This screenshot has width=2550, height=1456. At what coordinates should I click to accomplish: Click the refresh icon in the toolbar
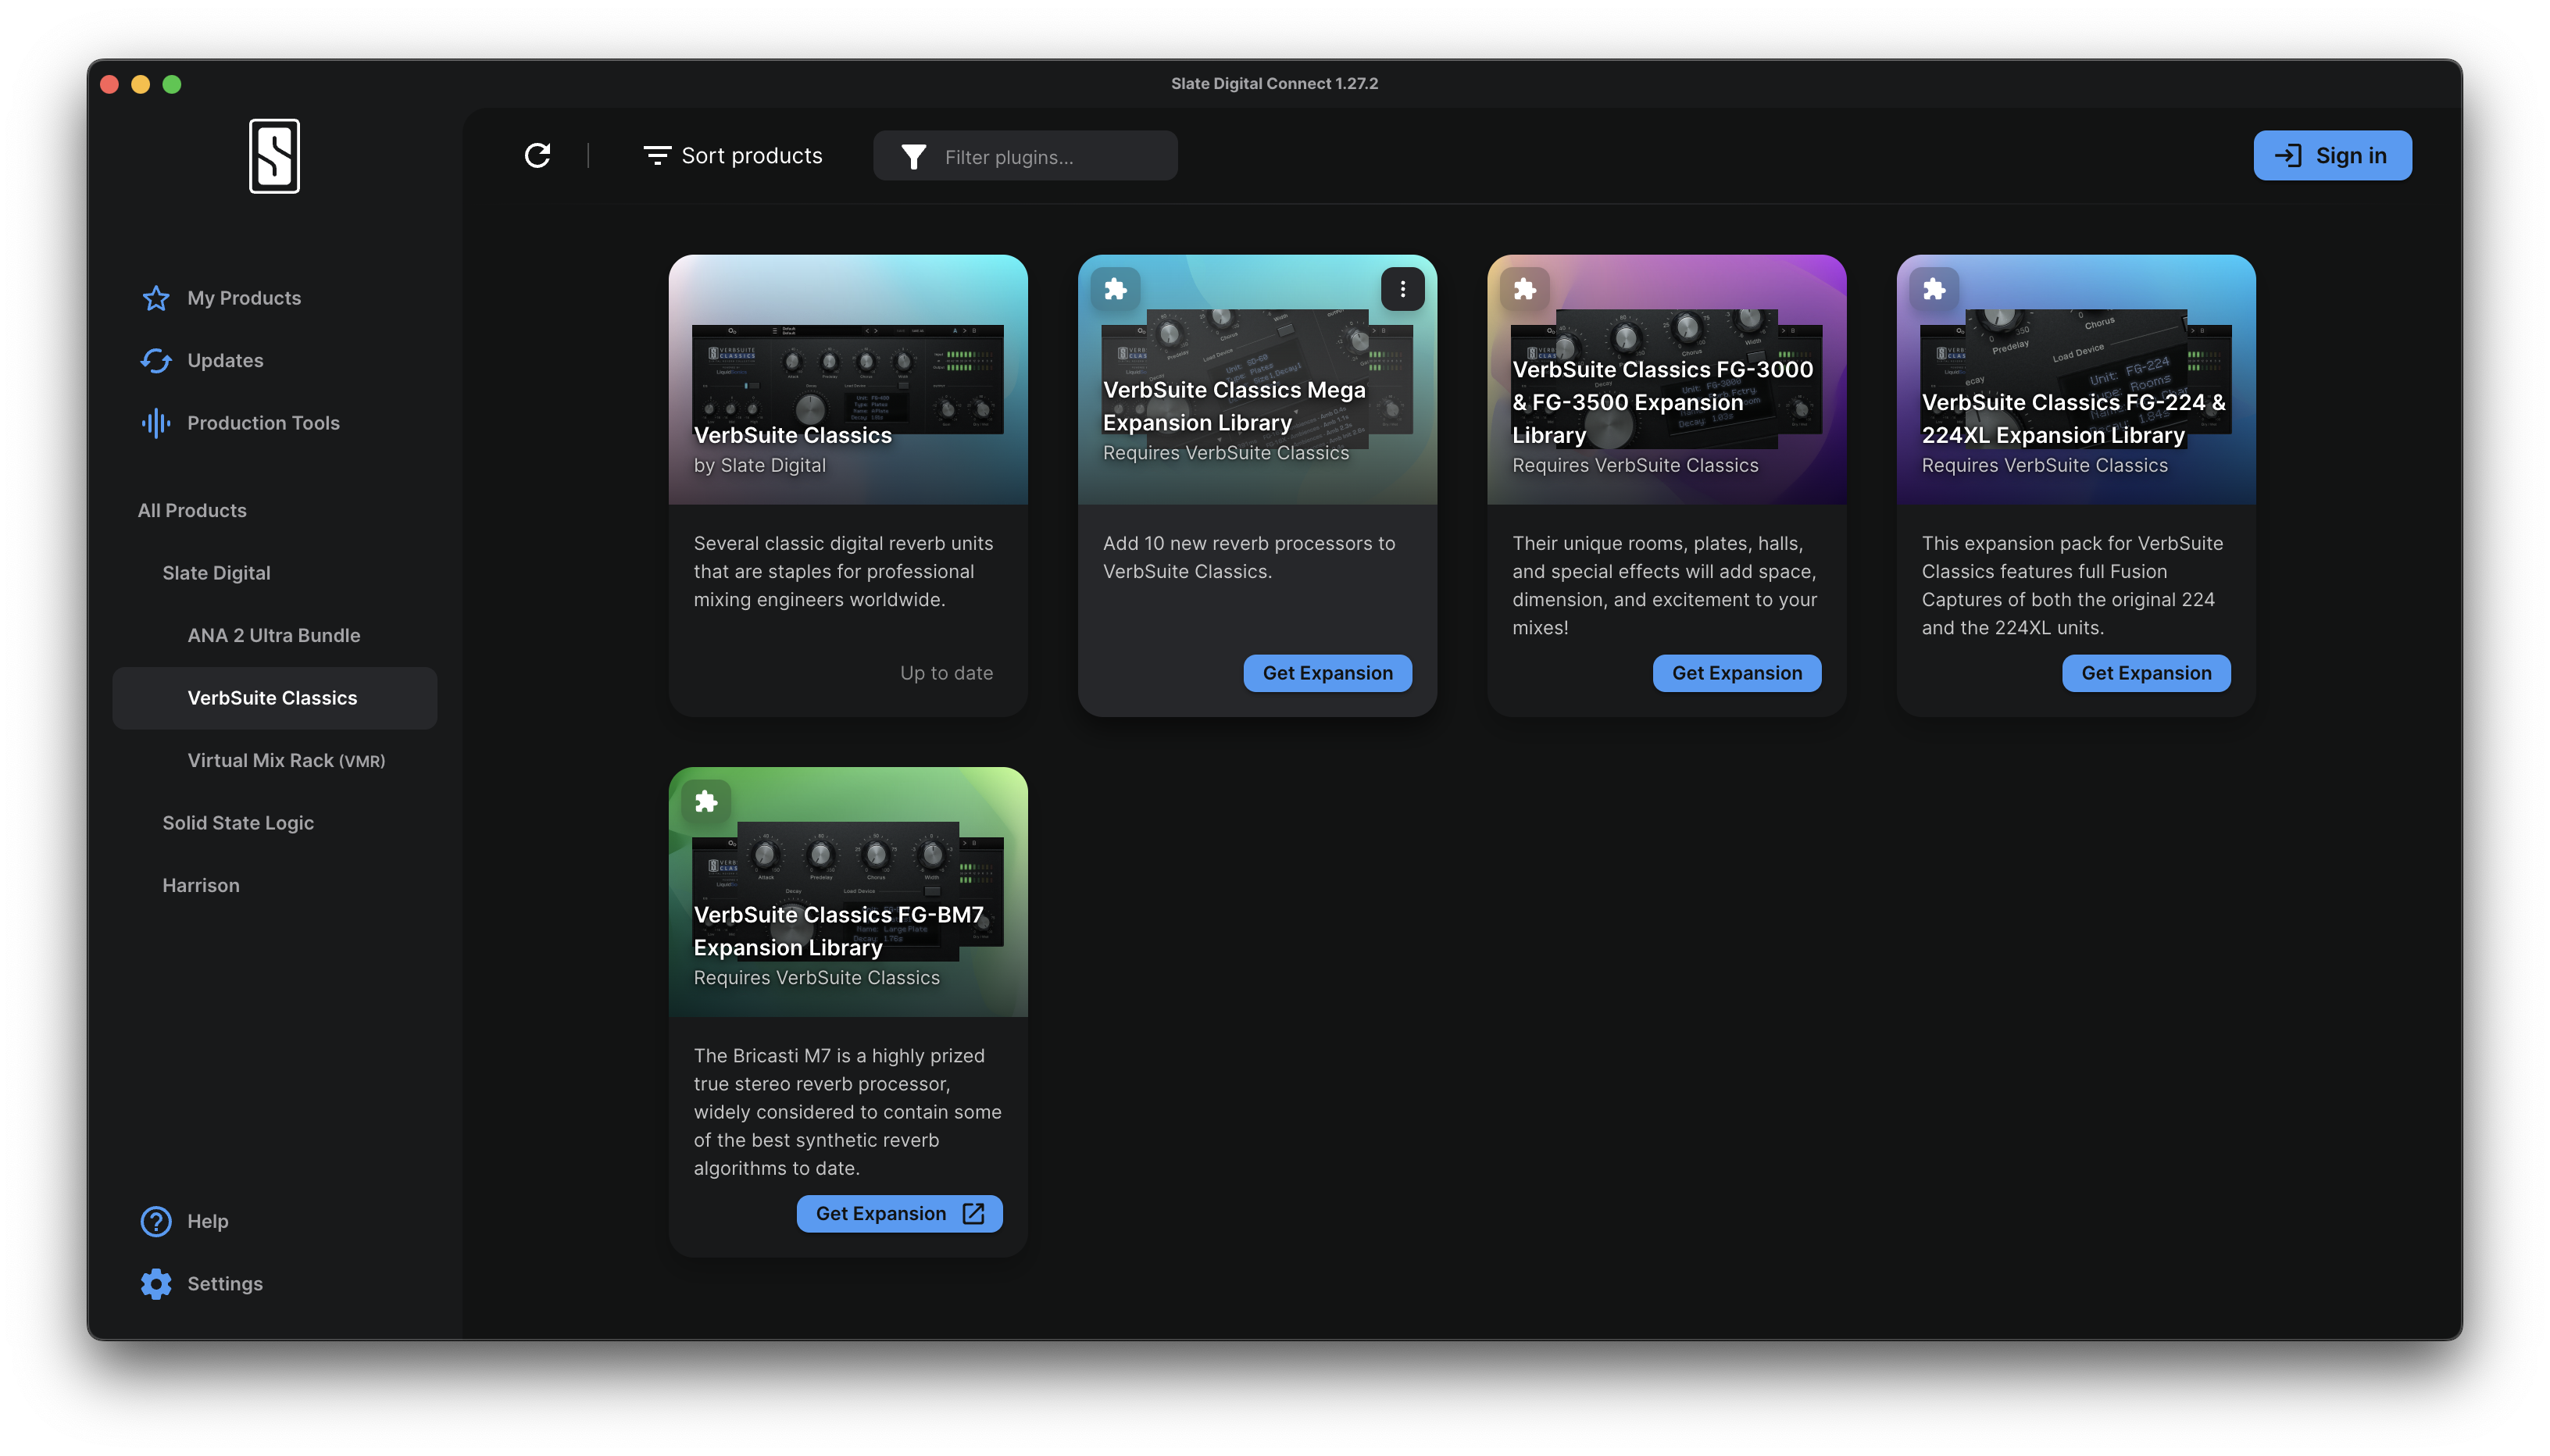537,155
